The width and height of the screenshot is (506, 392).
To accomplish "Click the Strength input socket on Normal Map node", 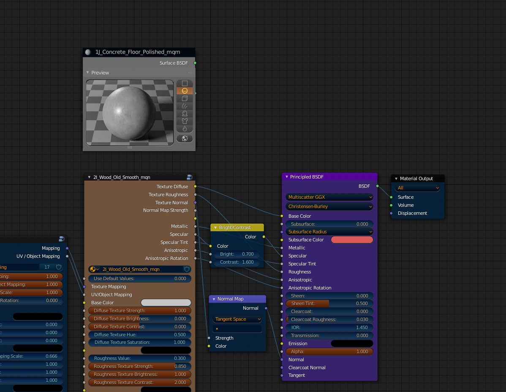I will pos(209,338).
